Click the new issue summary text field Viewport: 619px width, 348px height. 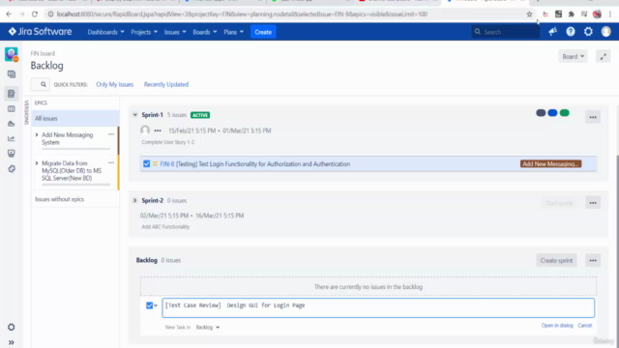point(378,307)
